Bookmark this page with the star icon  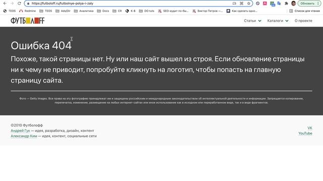[249, 4]
